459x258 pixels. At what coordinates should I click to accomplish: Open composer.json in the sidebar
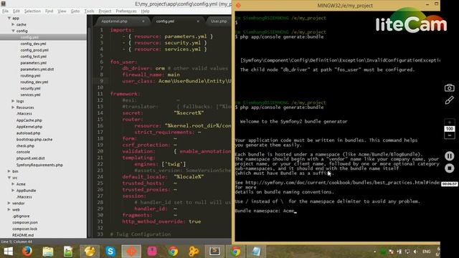[x=25, y=222]
